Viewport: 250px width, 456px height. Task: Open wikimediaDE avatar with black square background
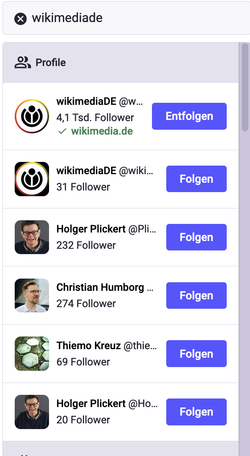[x=32, y=179]
